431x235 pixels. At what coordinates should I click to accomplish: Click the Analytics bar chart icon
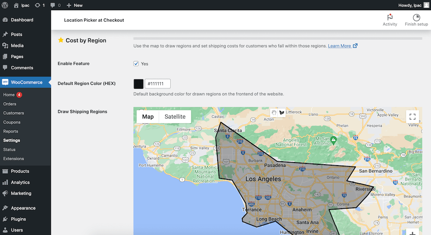[5, 182]
